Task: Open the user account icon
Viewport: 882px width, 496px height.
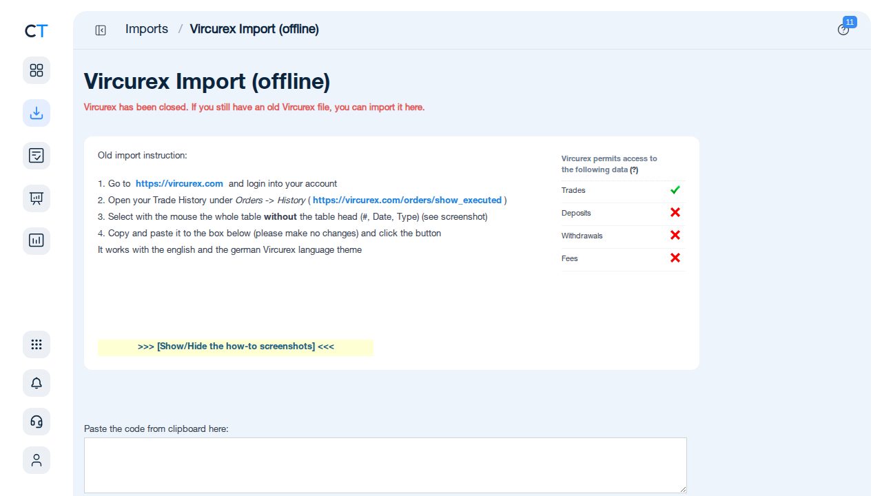Action: point(37,460)
